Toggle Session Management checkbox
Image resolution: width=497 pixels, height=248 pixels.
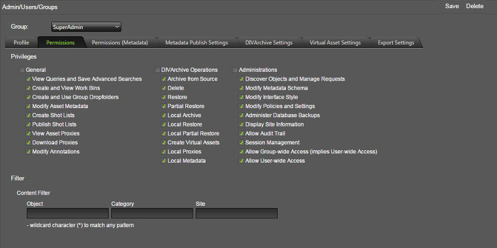[241, 143]
